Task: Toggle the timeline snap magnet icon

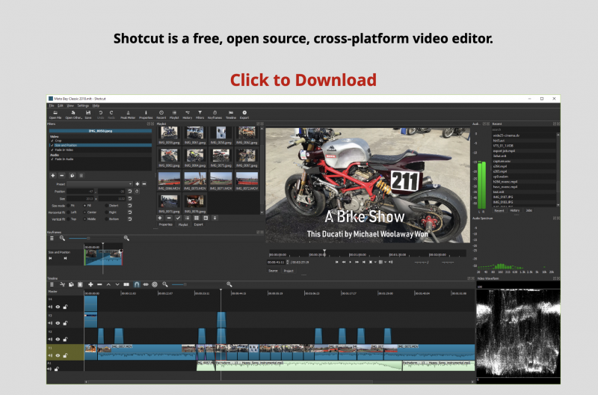Action: (136, 284)
